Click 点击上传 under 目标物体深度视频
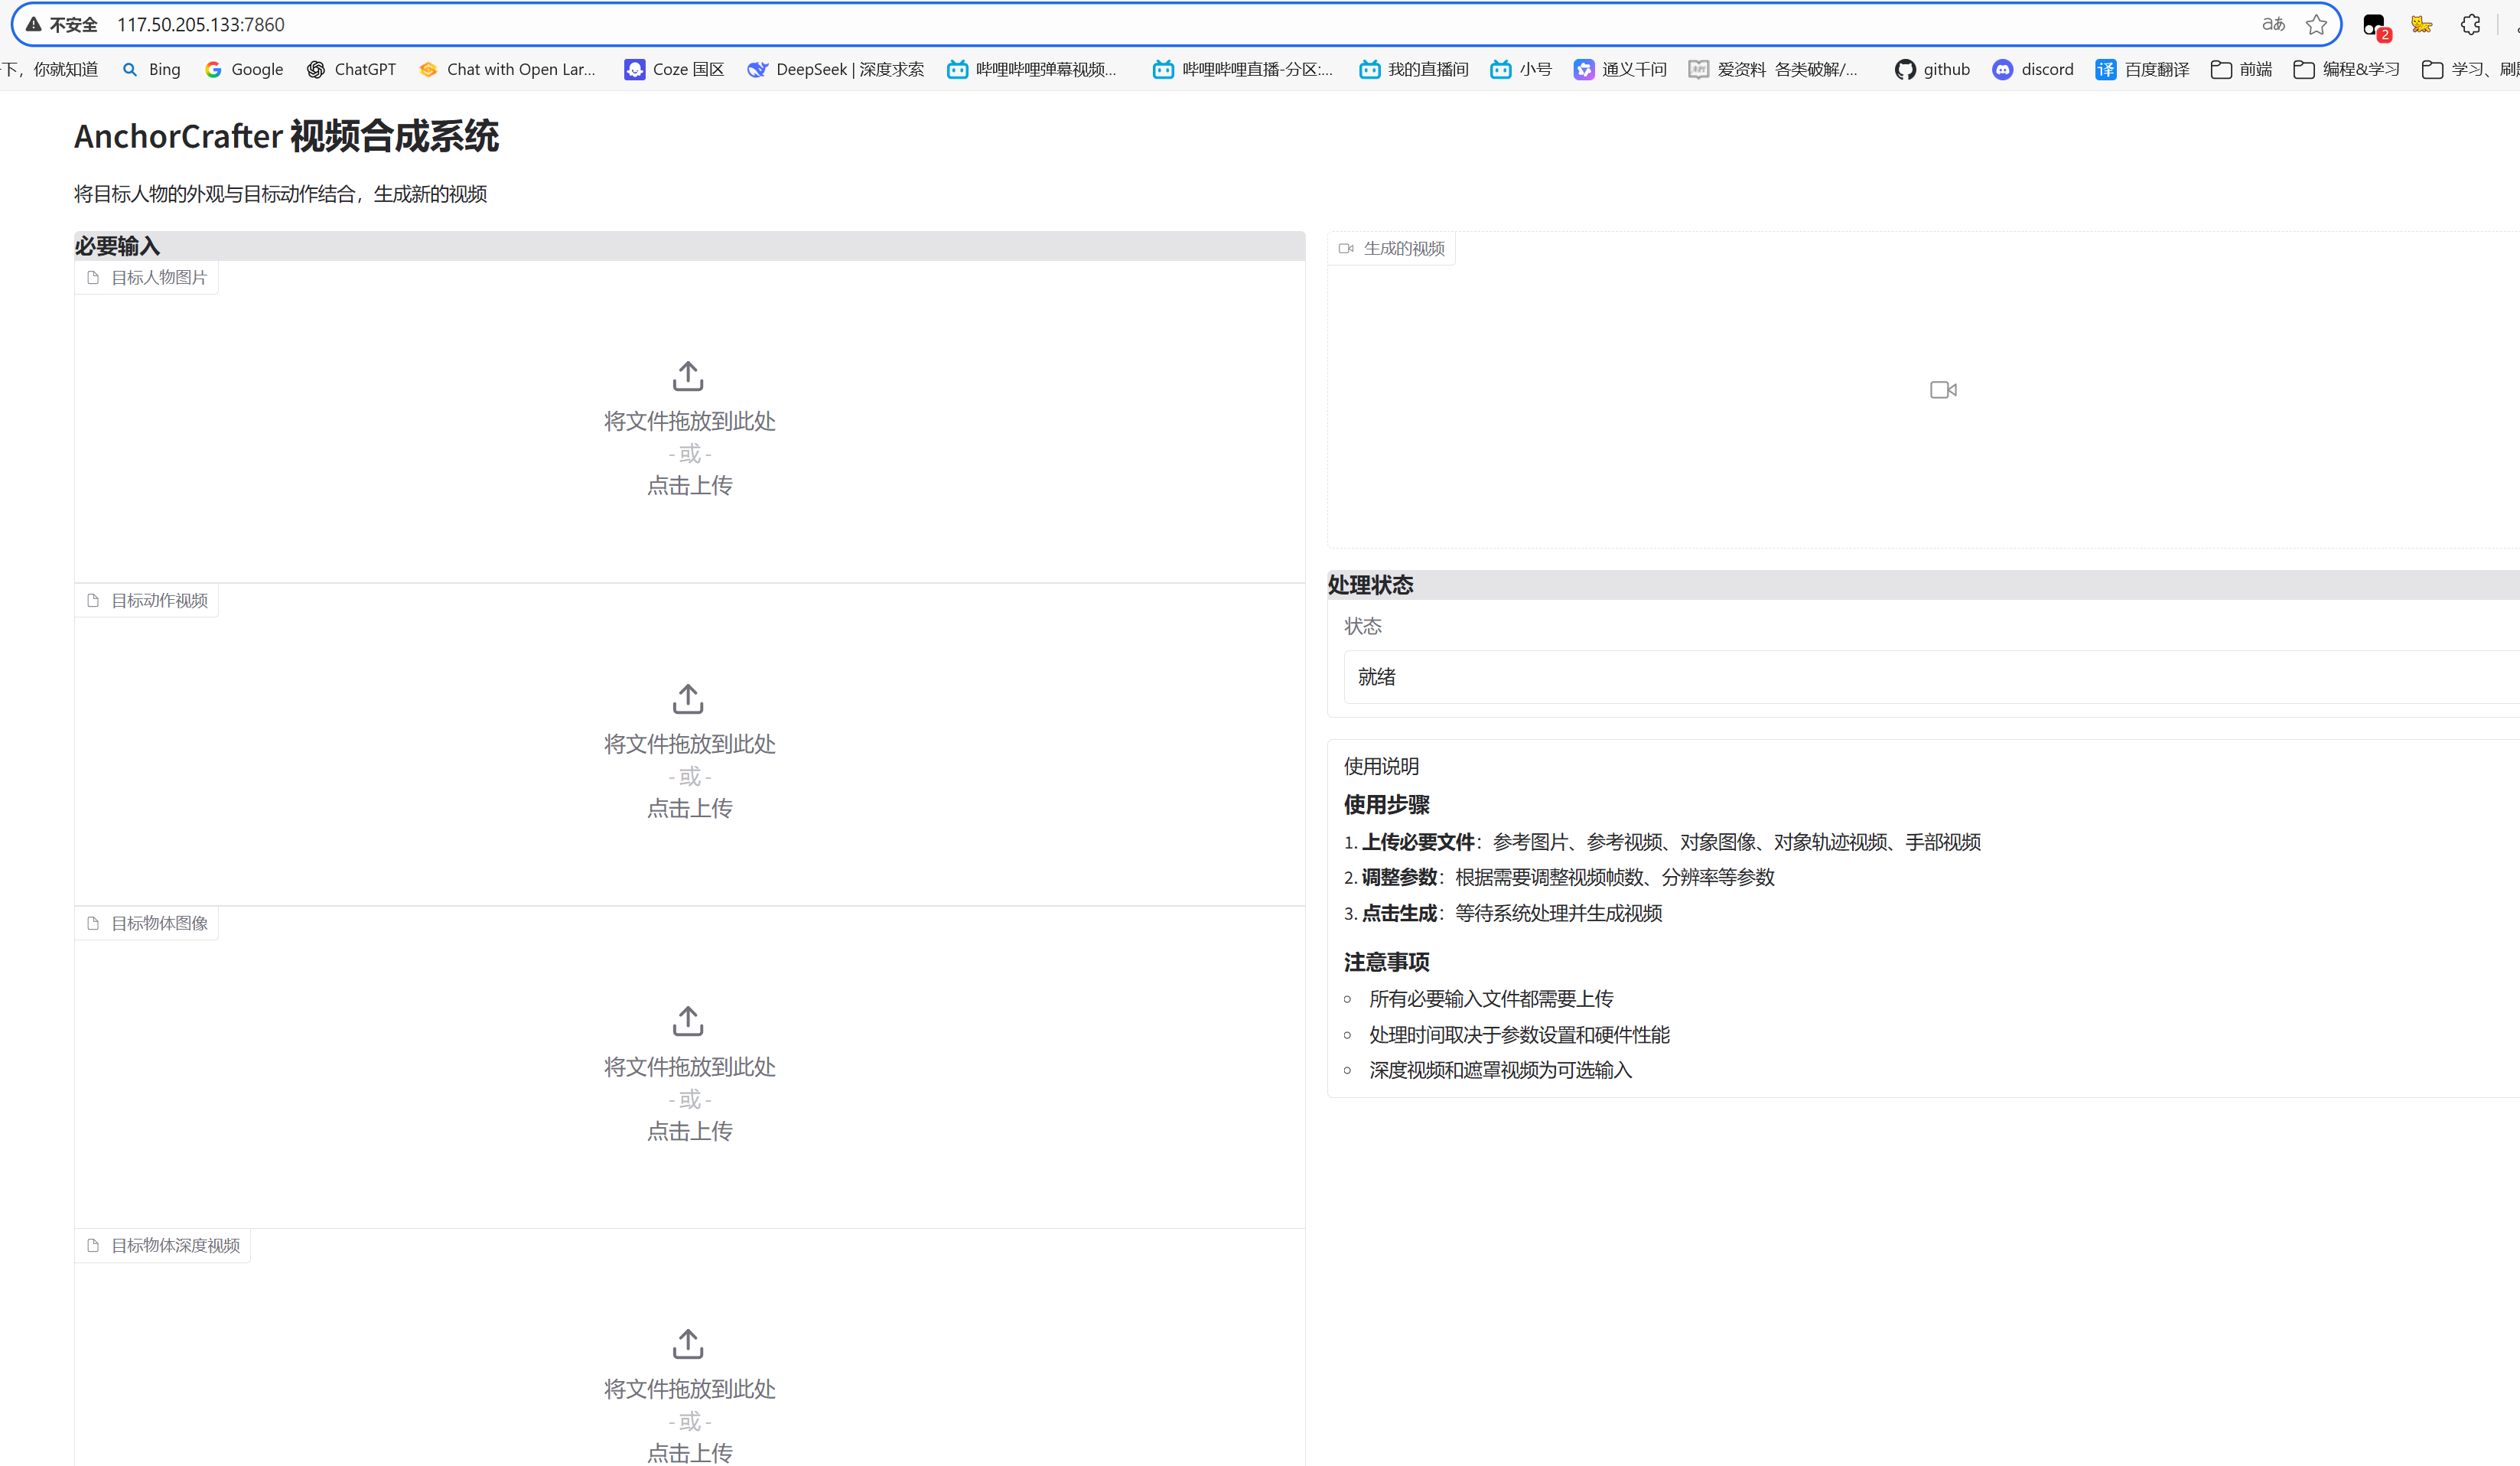Image resolution: width=2520 pixels, height=1466 pixels. click(x=689, y=1453)
